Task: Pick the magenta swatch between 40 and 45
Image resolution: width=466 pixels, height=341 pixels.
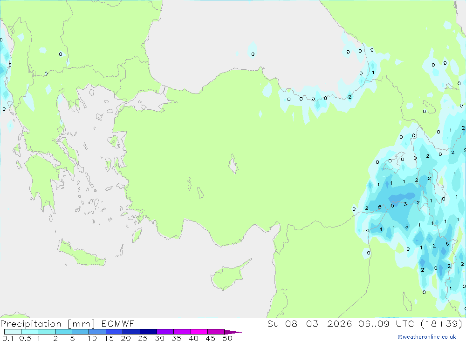Action: tap(199, 332)
